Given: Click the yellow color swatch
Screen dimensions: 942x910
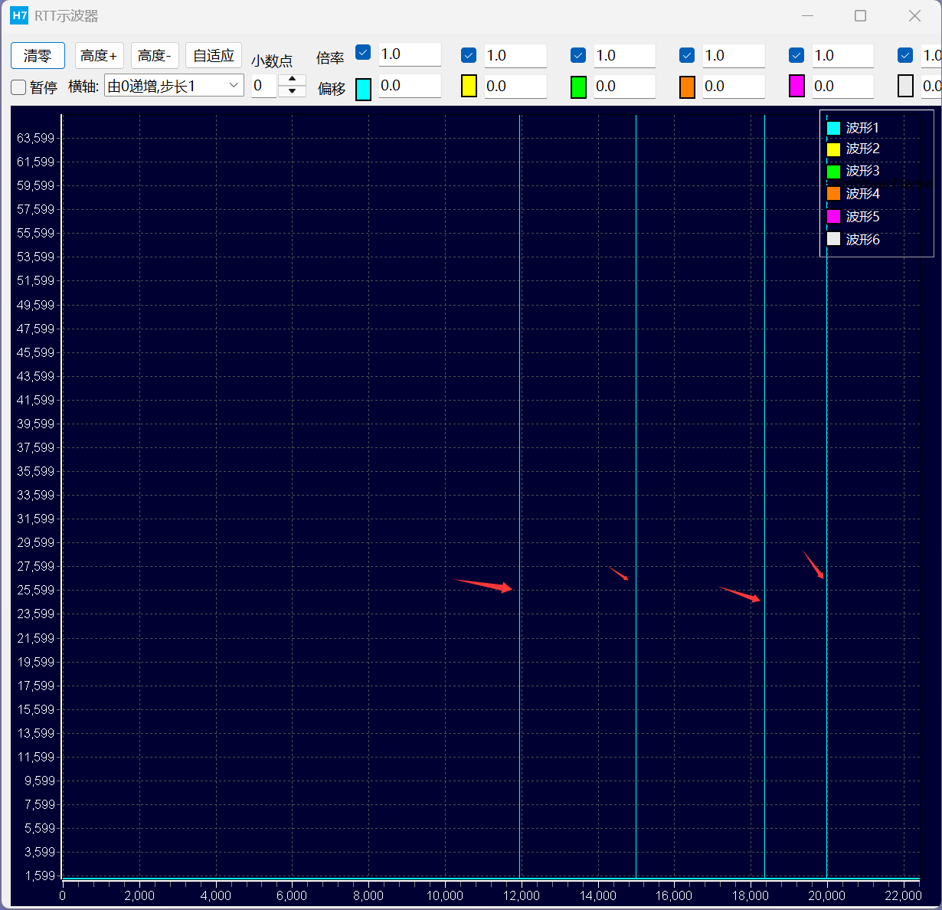Looking at the screenshot, I should point(469,87).
